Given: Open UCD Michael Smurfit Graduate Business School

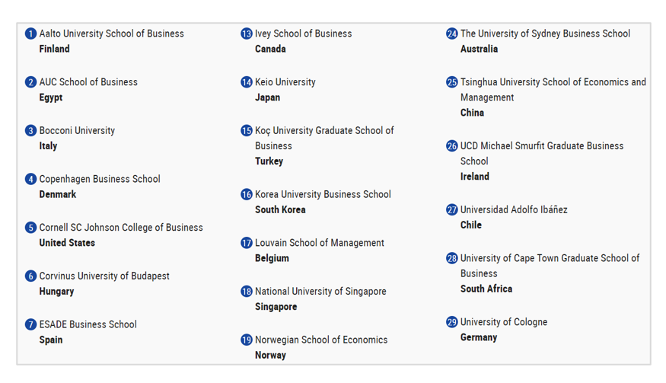Looking at the screenshot, I should [x=542, y=154].
